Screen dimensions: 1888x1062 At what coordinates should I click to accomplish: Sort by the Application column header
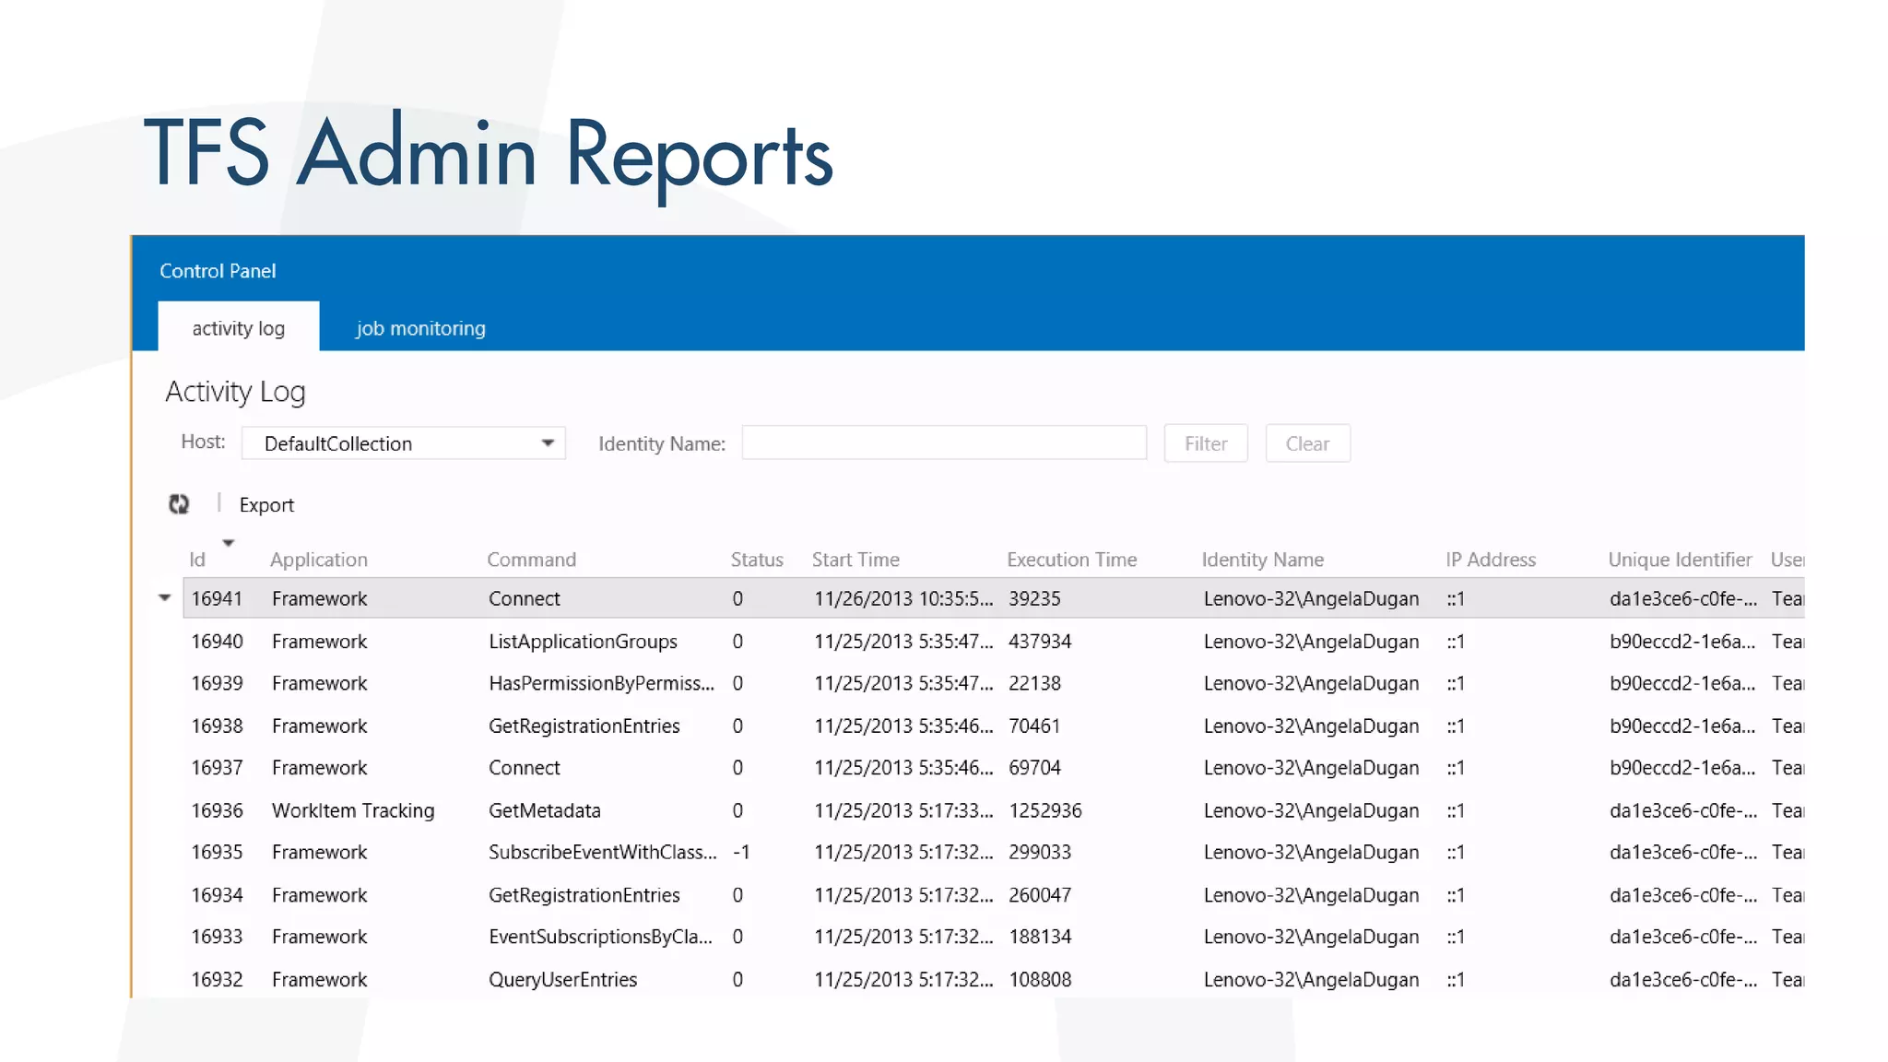[x=318, y=560]
